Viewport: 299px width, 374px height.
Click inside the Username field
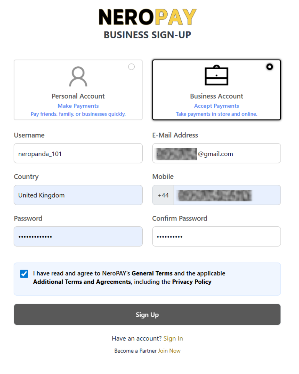78,153
